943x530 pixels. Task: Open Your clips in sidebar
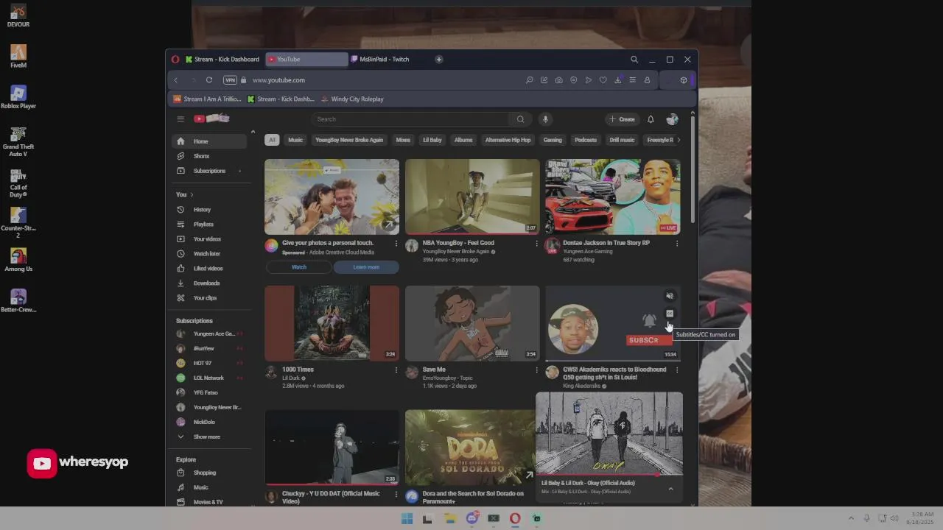pyautogui.click(x=209, y=298)
